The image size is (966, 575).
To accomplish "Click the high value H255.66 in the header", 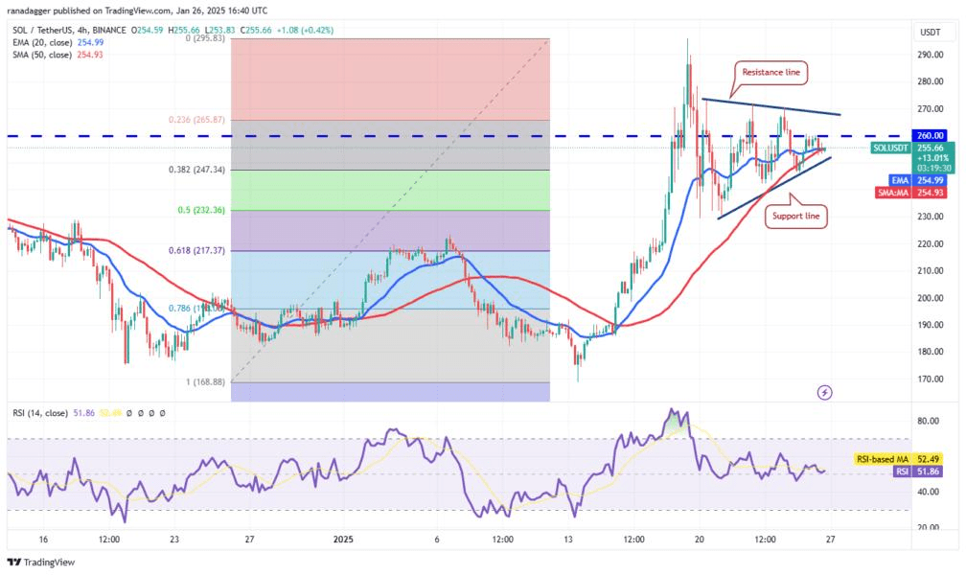I will 183,30.
